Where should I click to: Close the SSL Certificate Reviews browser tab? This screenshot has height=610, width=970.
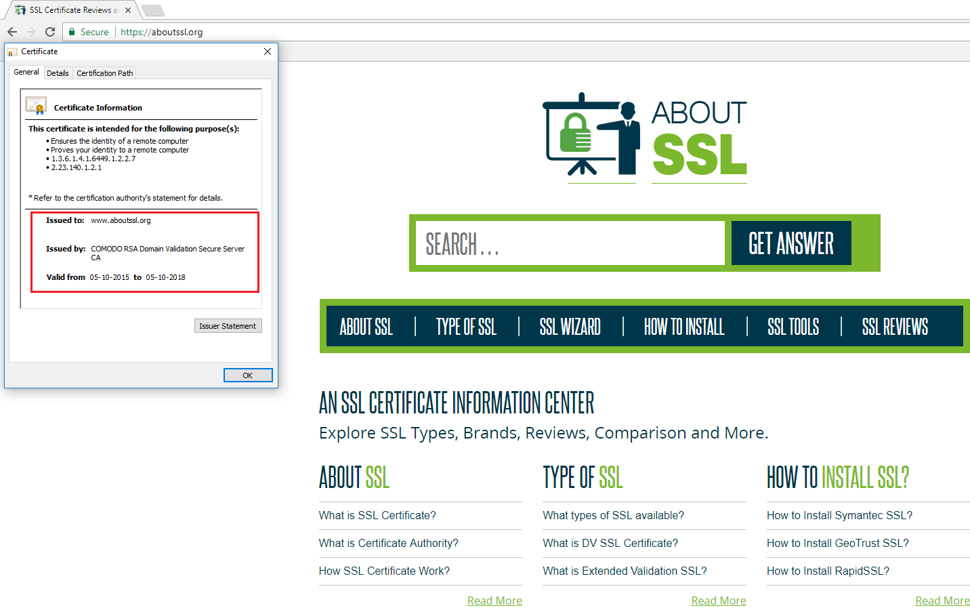[x=128, y=10]
